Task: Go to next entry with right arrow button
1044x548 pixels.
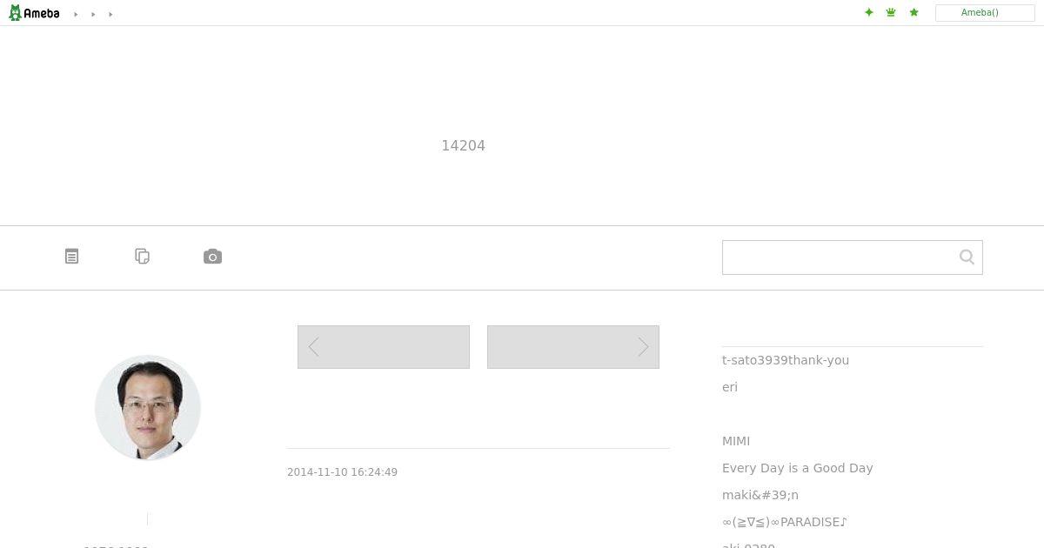Action: click(x=573, y=347)
